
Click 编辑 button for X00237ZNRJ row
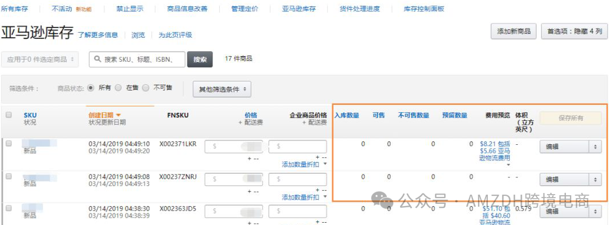pyautogui.click(x=565, y=179)
